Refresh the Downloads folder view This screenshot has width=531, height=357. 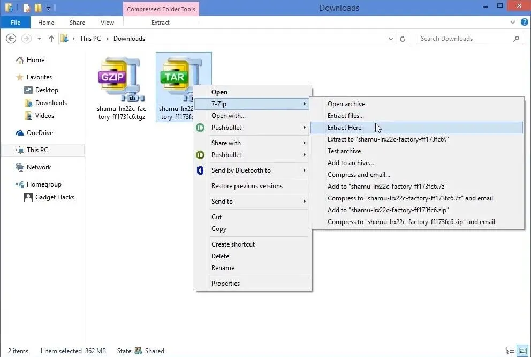coord(403,39)
